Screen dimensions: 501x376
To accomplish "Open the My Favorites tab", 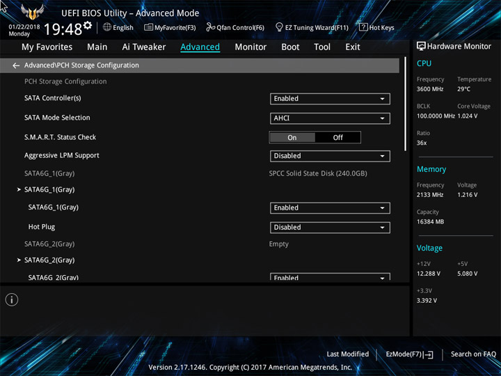I will (x=47, y=47).
